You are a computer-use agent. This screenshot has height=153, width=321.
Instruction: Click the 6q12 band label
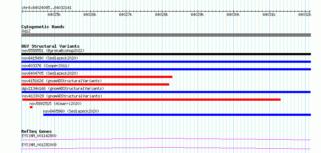pyautogui.click(x=26, y=31)
